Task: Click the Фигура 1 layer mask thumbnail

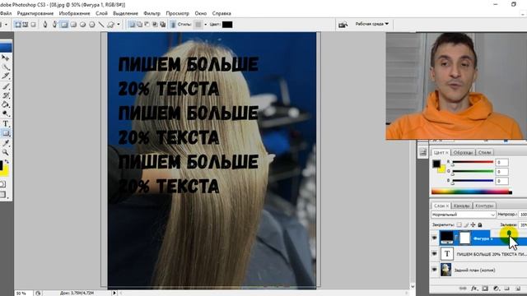Action: pyautogui.click(x=464, y=238)
